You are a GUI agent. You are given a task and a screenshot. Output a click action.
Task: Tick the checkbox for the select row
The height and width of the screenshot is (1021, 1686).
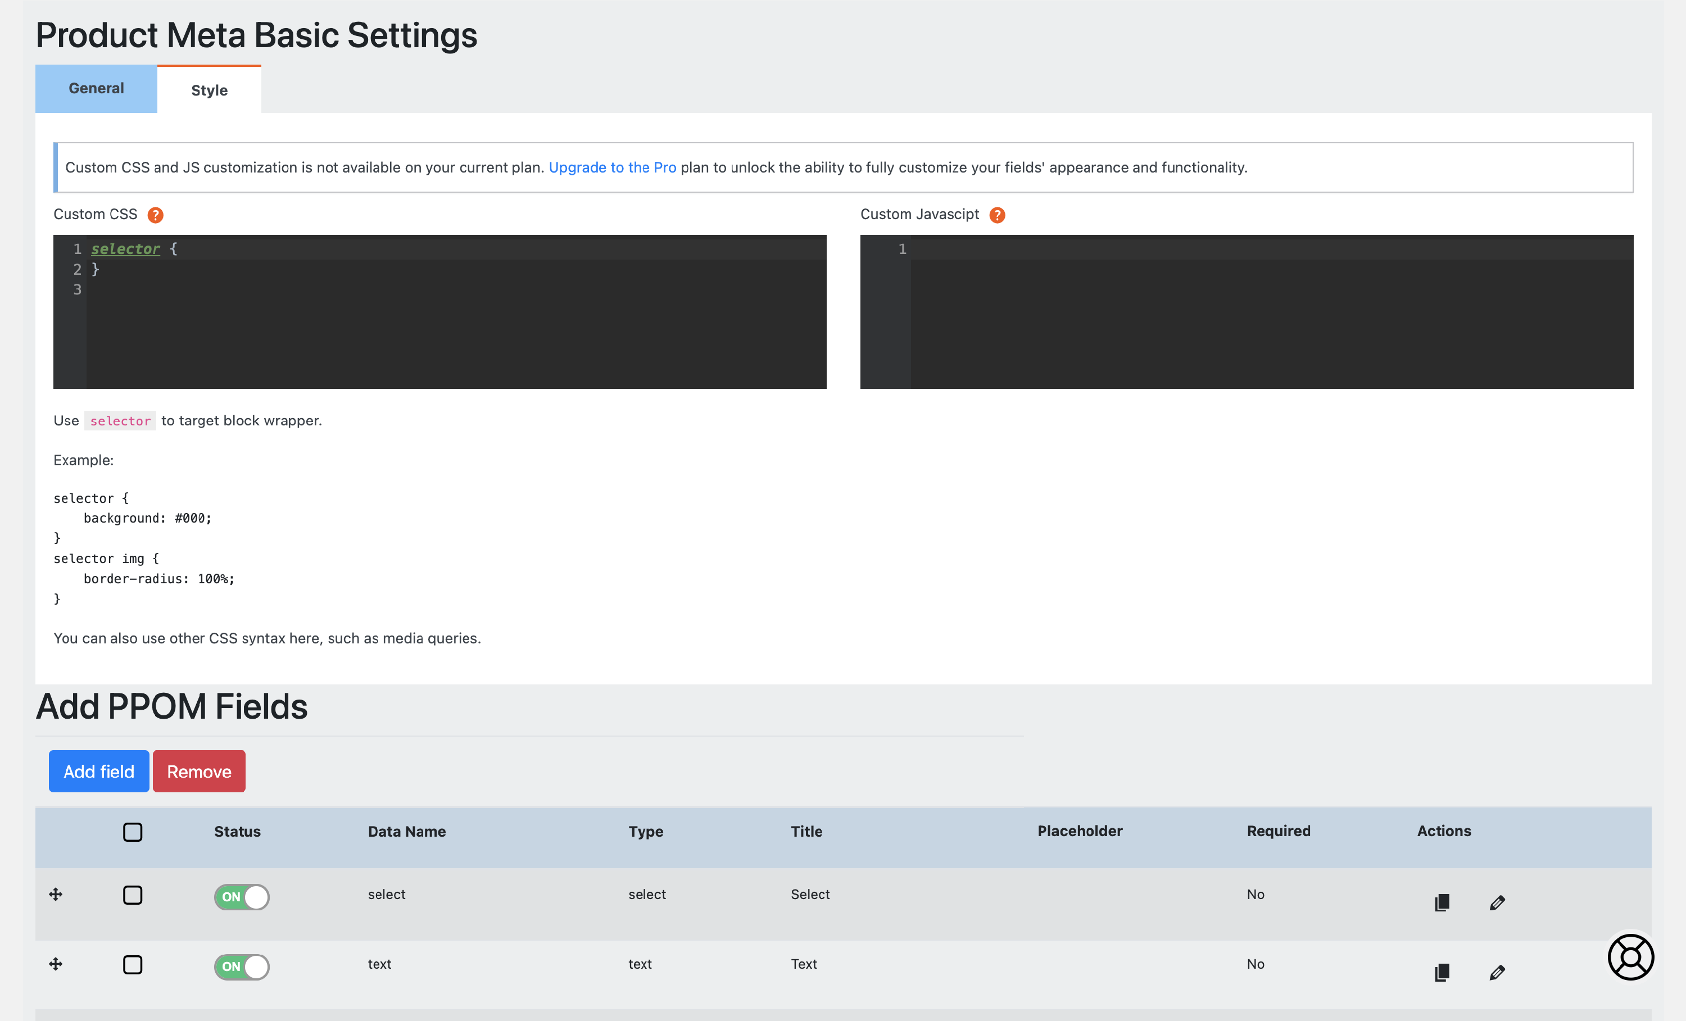coord(133,895)
